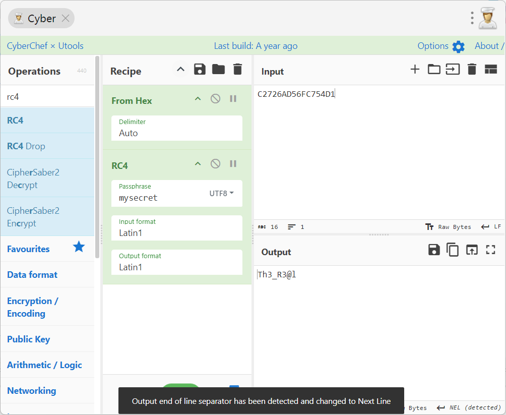Open Options via the gear icon
The image size is (506, 415).
458,46
